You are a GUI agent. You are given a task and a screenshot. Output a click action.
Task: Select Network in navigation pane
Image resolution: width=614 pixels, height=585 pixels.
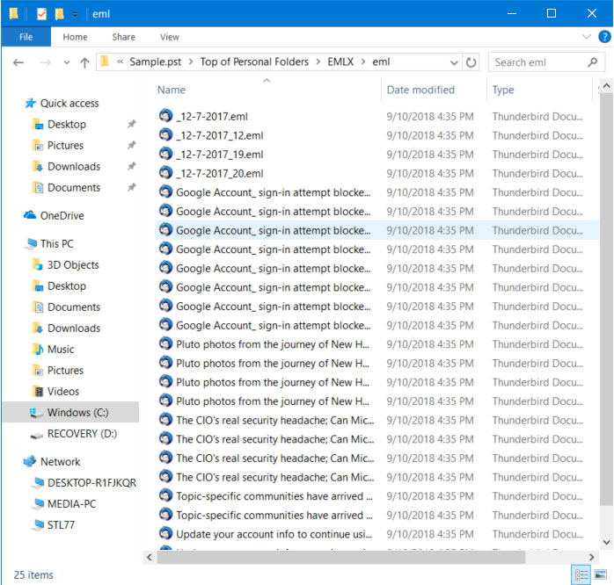[x=60, y=462]
